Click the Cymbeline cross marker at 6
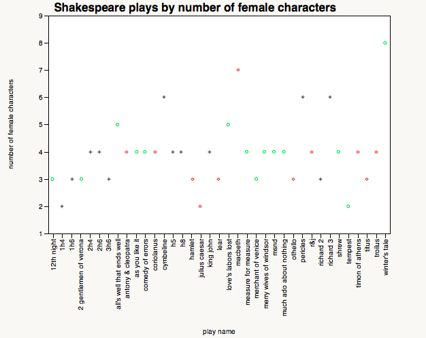Image resolution: width=426 pixels, height=338 pixels. pyautogui.click(x=164, y=97)
